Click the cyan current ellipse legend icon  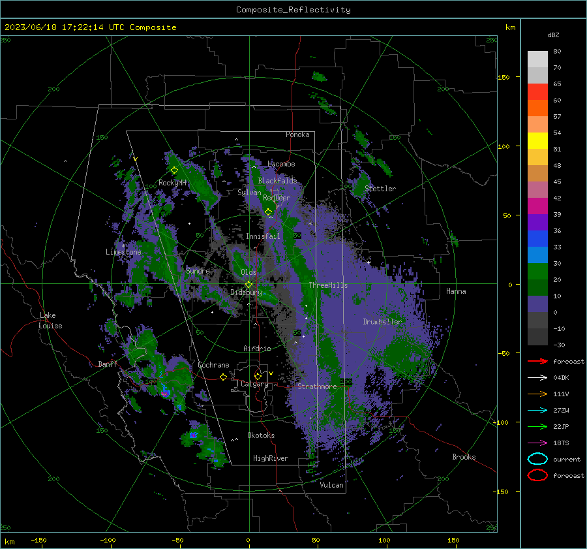pyautogui.click(x=537, y=459)
